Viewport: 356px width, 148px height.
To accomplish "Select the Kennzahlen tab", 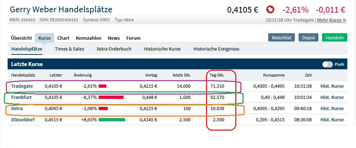I will pyautogui.click(x=89, y=38).
